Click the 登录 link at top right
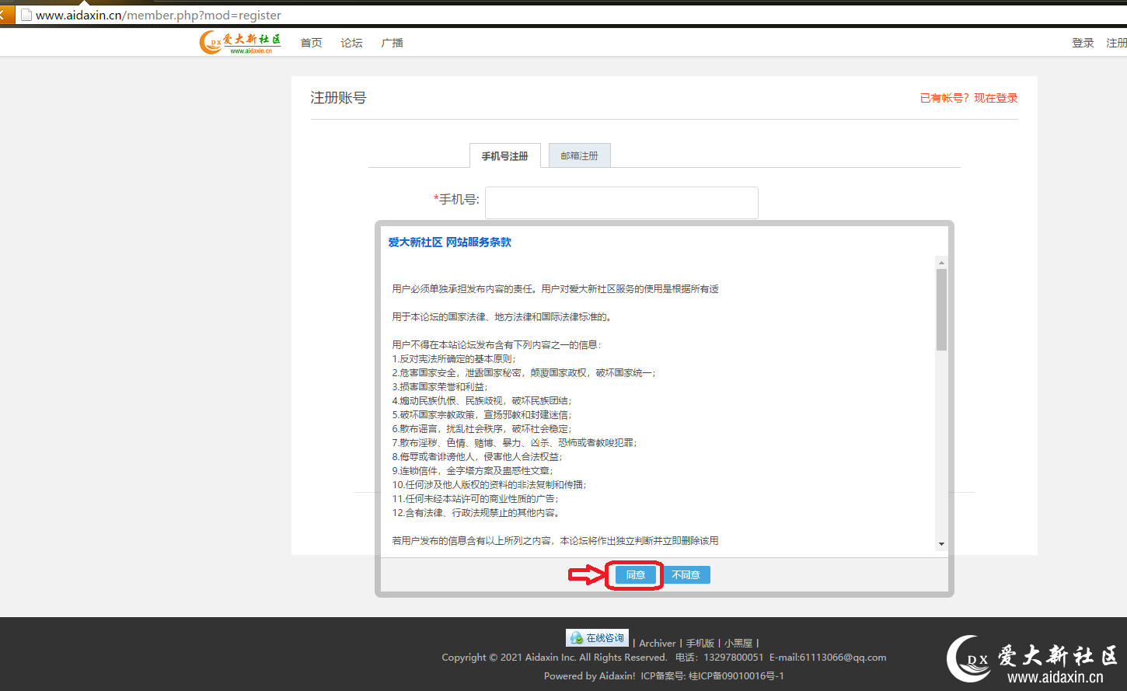Image resolution: width=1127 pixels, height=691 pixels. pyautogui.click(x=1083, y=43)
